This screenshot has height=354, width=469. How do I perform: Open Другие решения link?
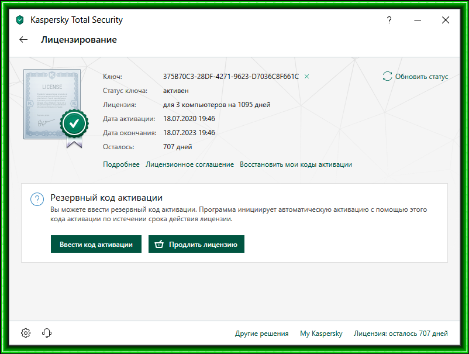262,334
